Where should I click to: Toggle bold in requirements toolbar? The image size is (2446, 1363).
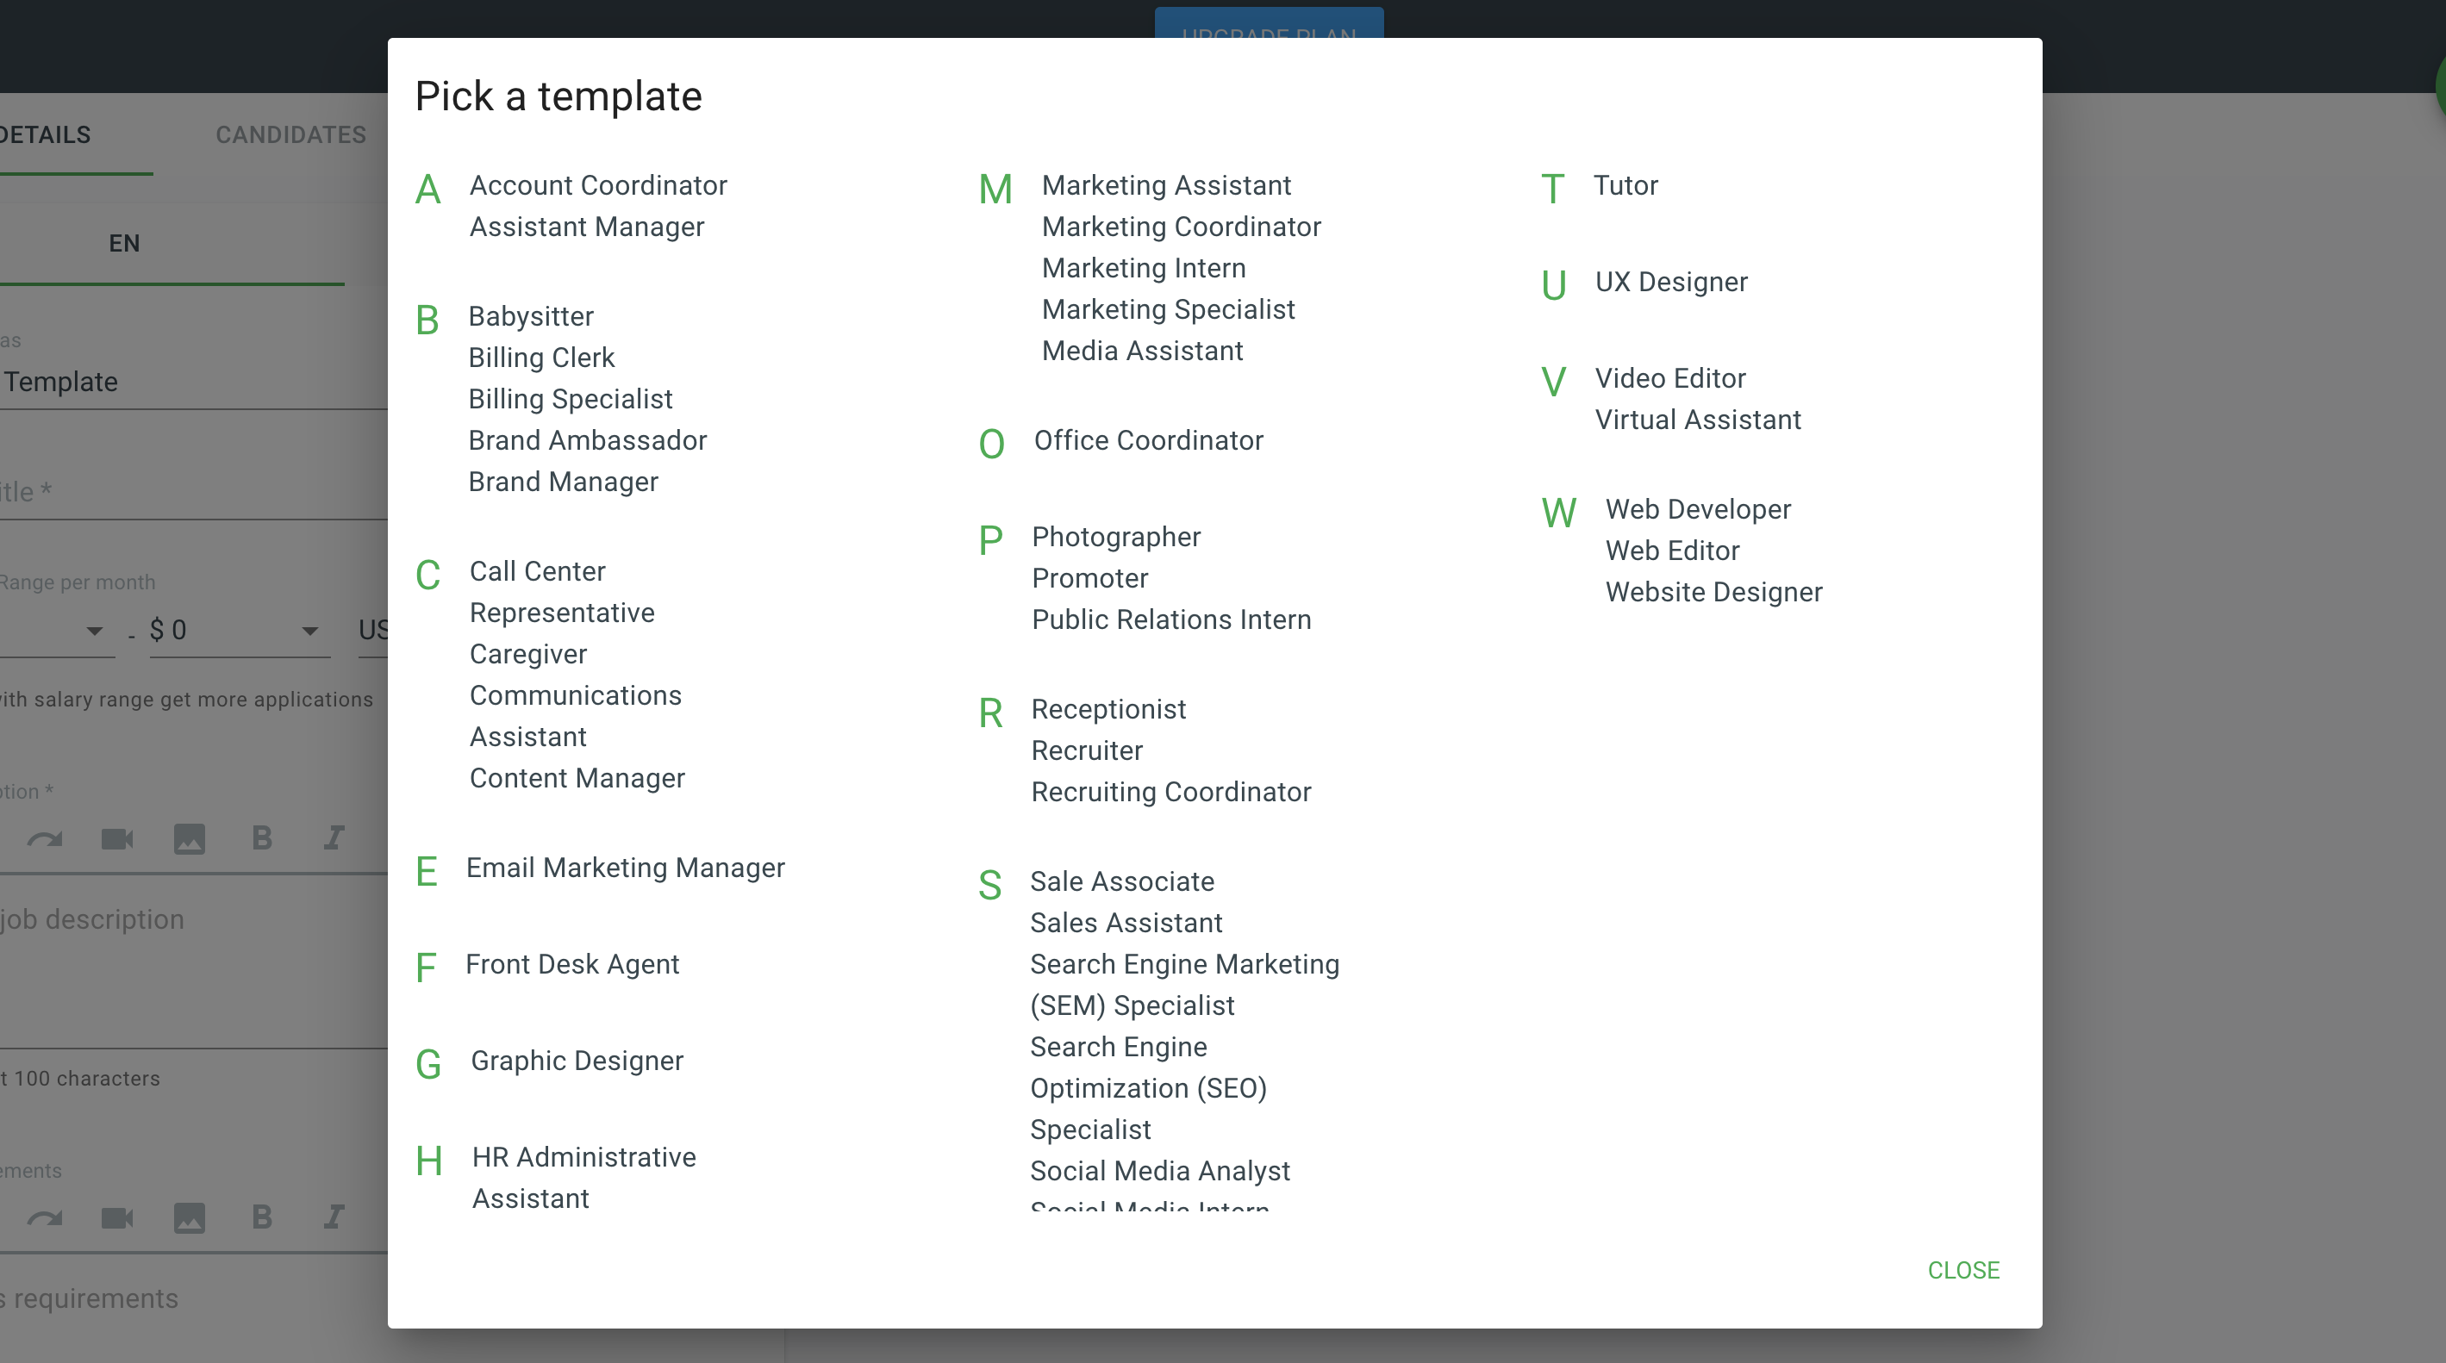coord(262,1217)
